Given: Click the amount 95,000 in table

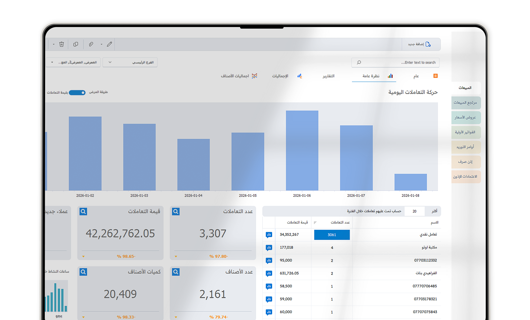Looking at the screenshot, I should [x=286, y=261].
